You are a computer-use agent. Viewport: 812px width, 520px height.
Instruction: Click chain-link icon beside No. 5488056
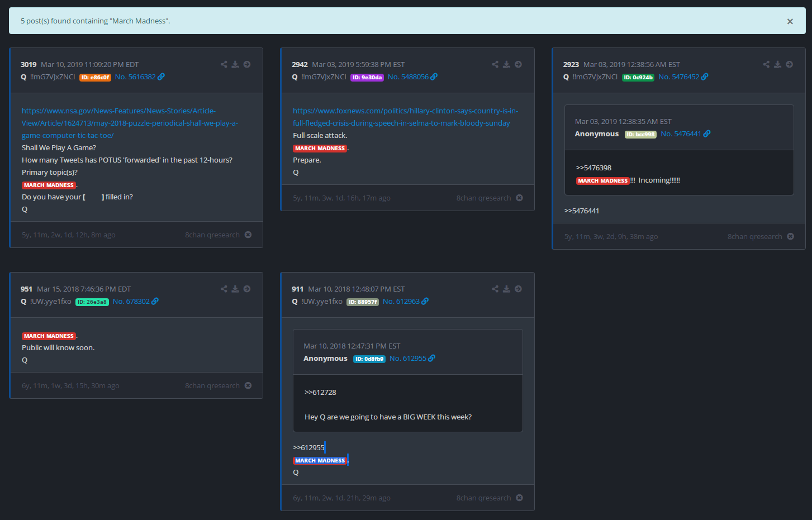pyautogui.click(x=434, y=77)
